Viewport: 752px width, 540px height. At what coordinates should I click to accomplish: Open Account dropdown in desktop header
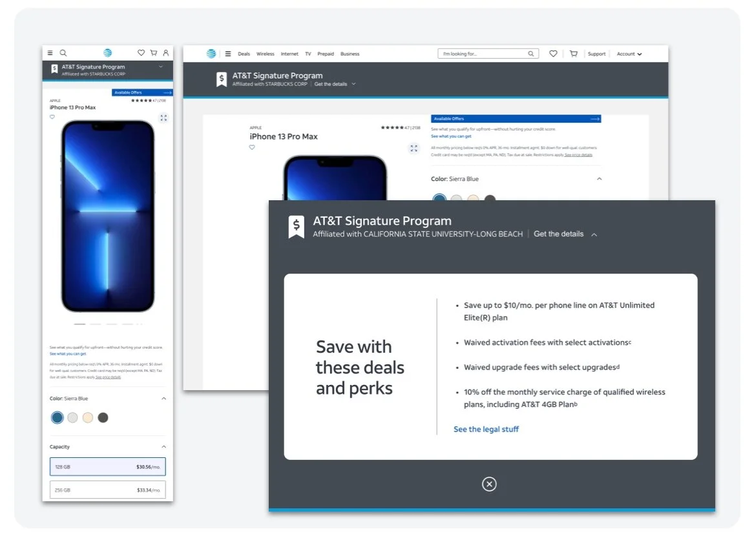pyautogui.click(x=629, y=54)
